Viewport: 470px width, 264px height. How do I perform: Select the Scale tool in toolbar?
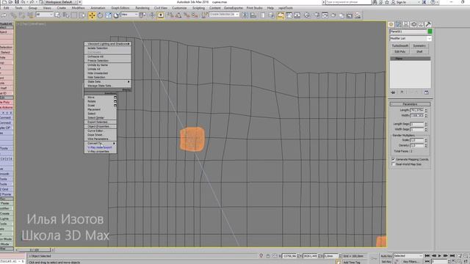pos(108,15)
